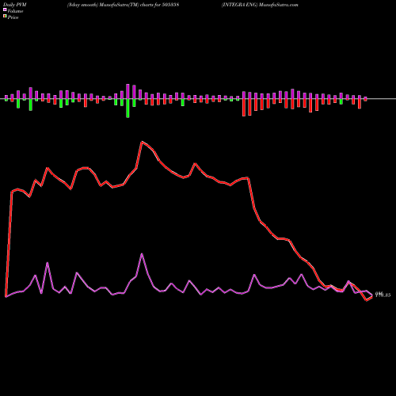The height and width of the screenshot is (396, 396).
Task: Click the '(INTEGRA ENG) MunafaSutra.com' header text
Action: point(260,5)
